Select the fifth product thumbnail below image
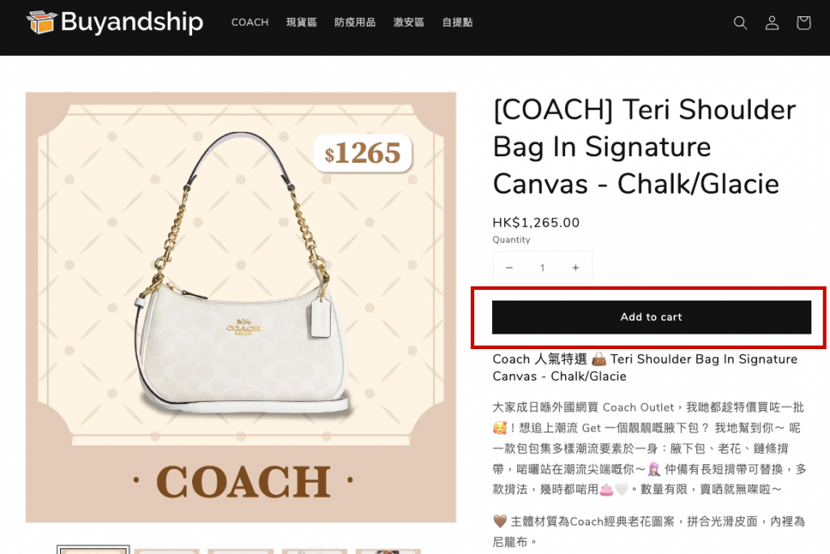The width and height of the screenshot is (830, 554). tap(388, 552)
